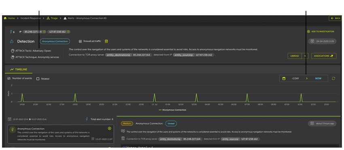Click the Medium severity badge

pos(127,123)
